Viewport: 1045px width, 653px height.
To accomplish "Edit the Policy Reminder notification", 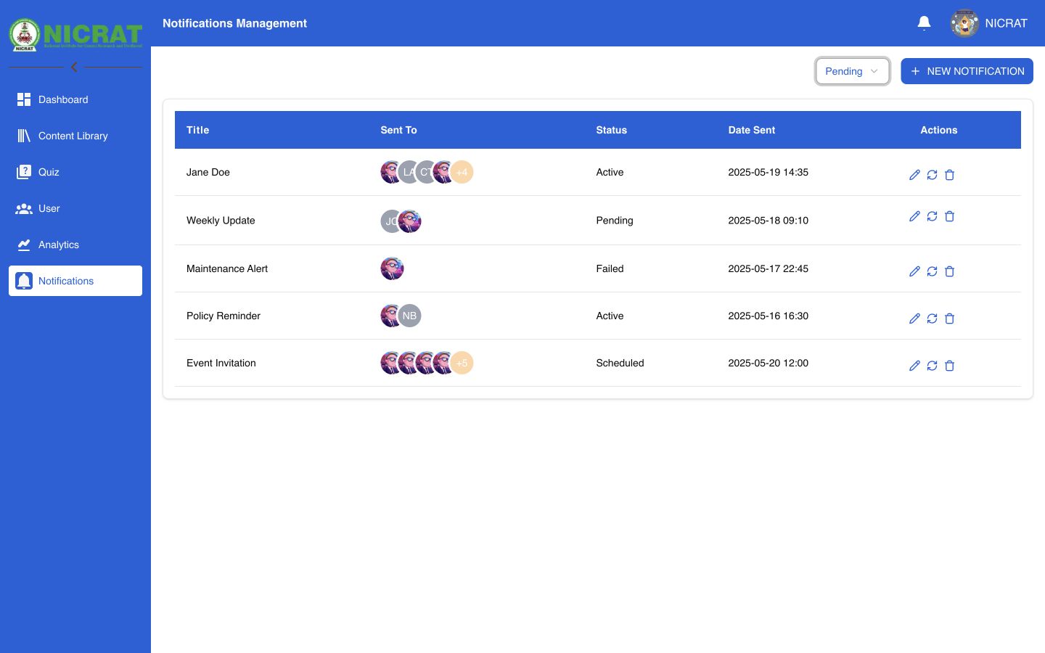I will click(x=914, y=319).
